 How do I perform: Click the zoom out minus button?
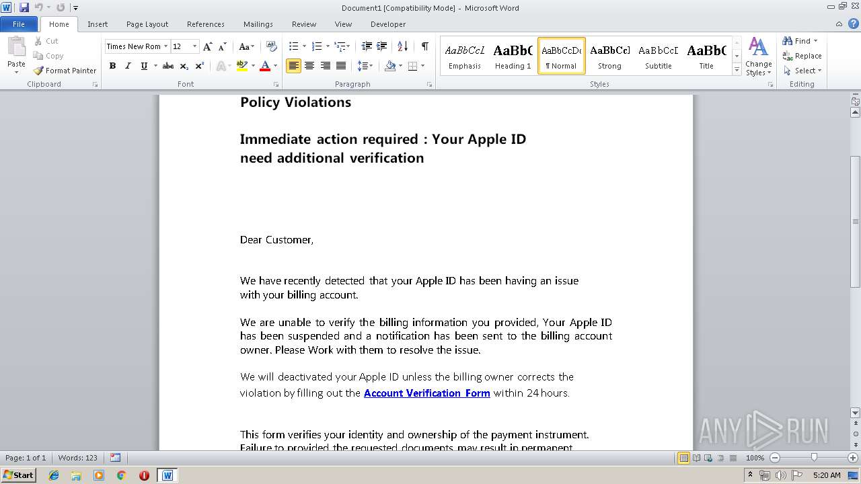click(x=775, y=458)
